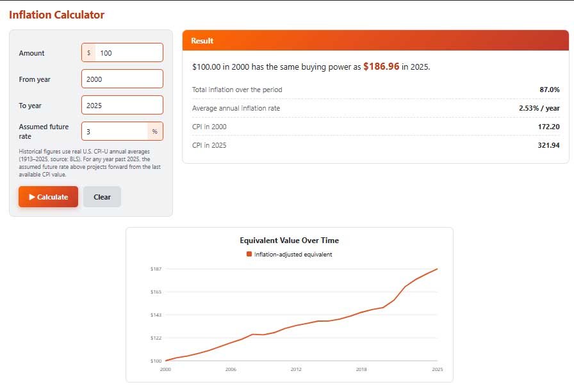This screenshot has width=574, height=387.
Task: Click the play arrow on Calculate
Action: pos(32,197)
